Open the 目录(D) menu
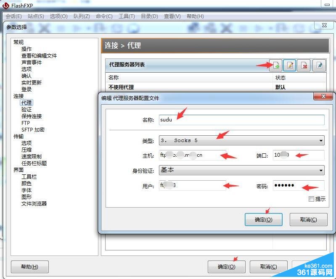The width and height of the screenshot is (336, 279). pos(149,16)
